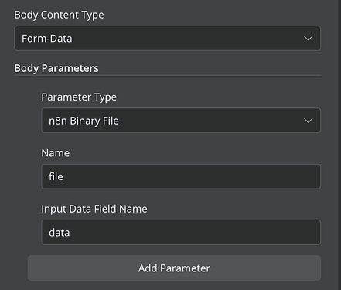Viewport: 341px width, 290px height.
Task: Open the Body Content Type dropdown
Action: click(x=167, y=38)
